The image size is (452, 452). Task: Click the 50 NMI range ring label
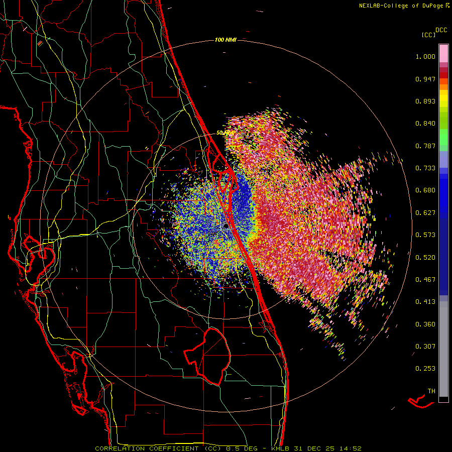(x=225, y=133)
